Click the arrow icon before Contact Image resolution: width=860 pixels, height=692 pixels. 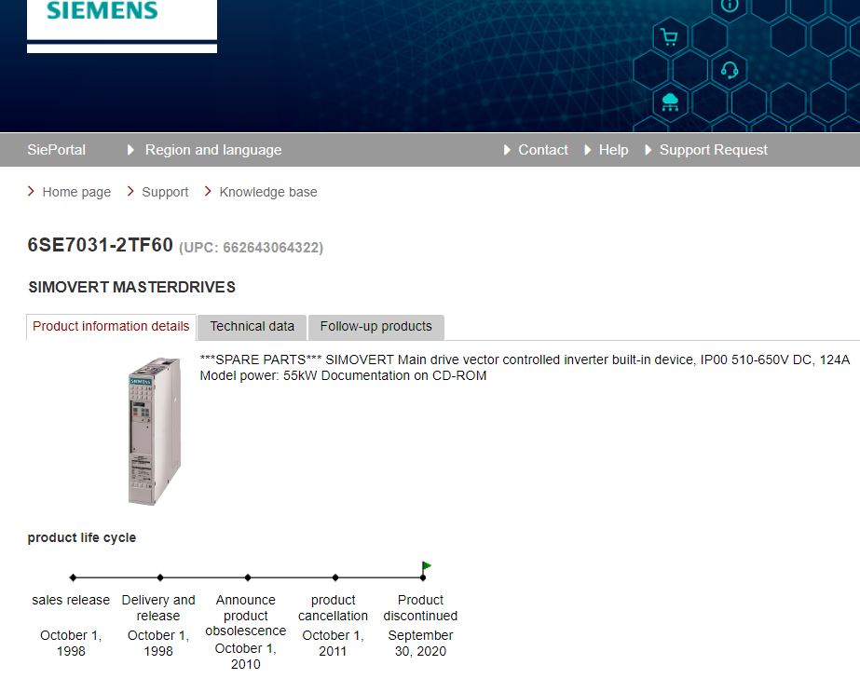pos(507,150)
